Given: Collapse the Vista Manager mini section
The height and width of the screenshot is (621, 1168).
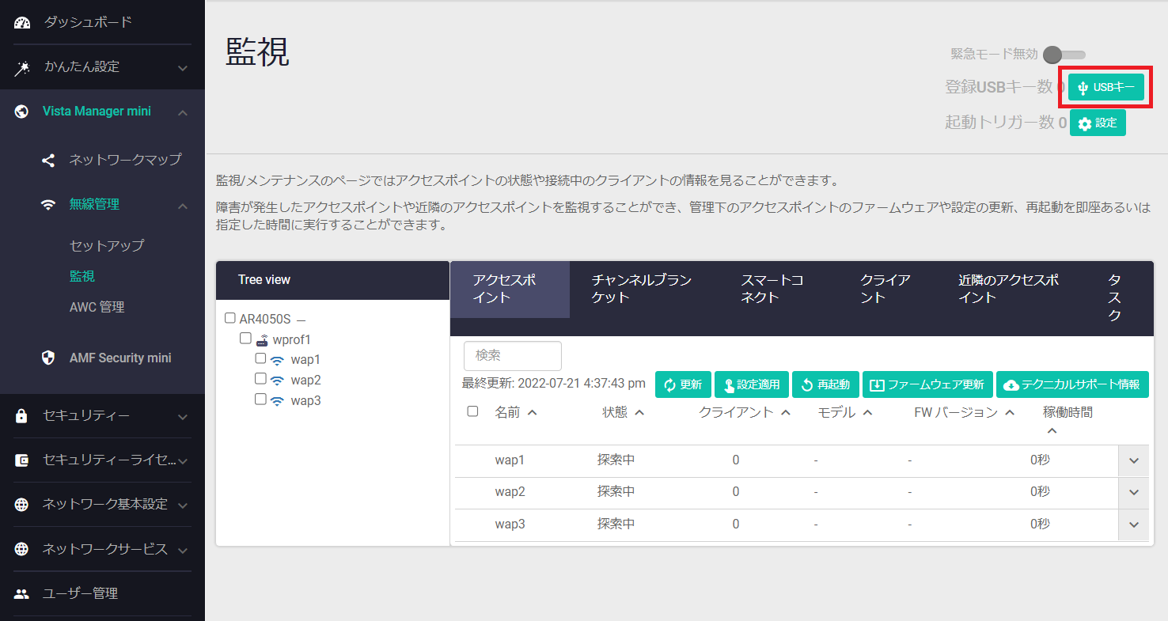Looking at the screenshot, I should [x=182, y=112].
